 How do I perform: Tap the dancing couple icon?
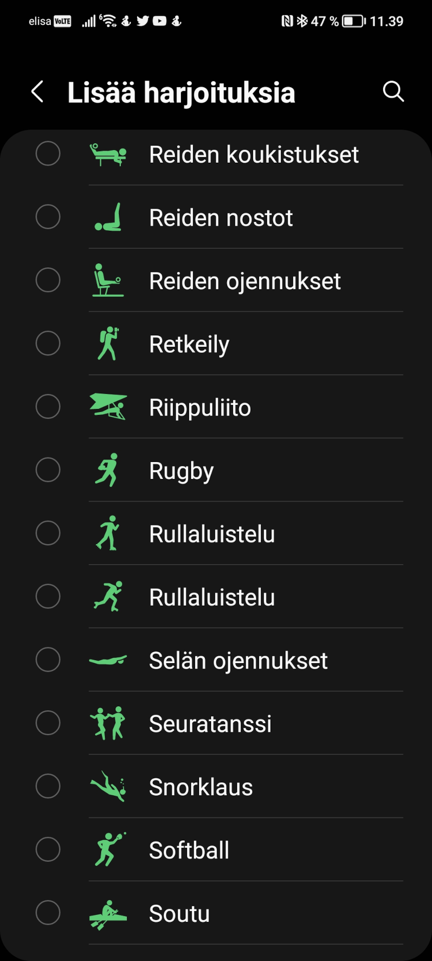pyautogui.click(x=108, y=723)
